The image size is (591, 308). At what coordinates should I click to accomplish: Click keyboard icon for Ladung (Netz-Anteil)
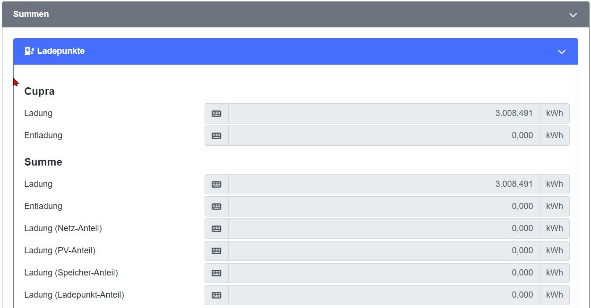pyautogui.click(x=216, y=229)
